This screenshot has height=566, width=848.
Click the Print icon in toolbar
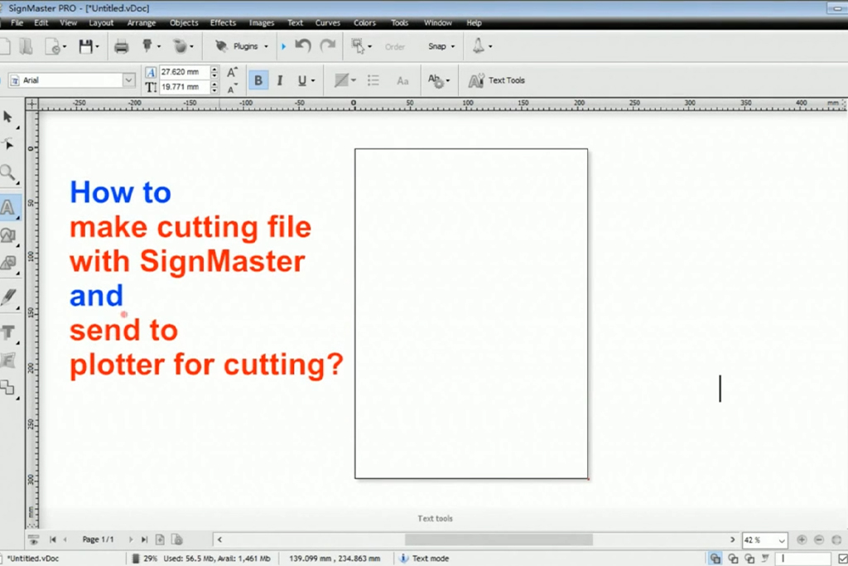(x=121, y=46)
